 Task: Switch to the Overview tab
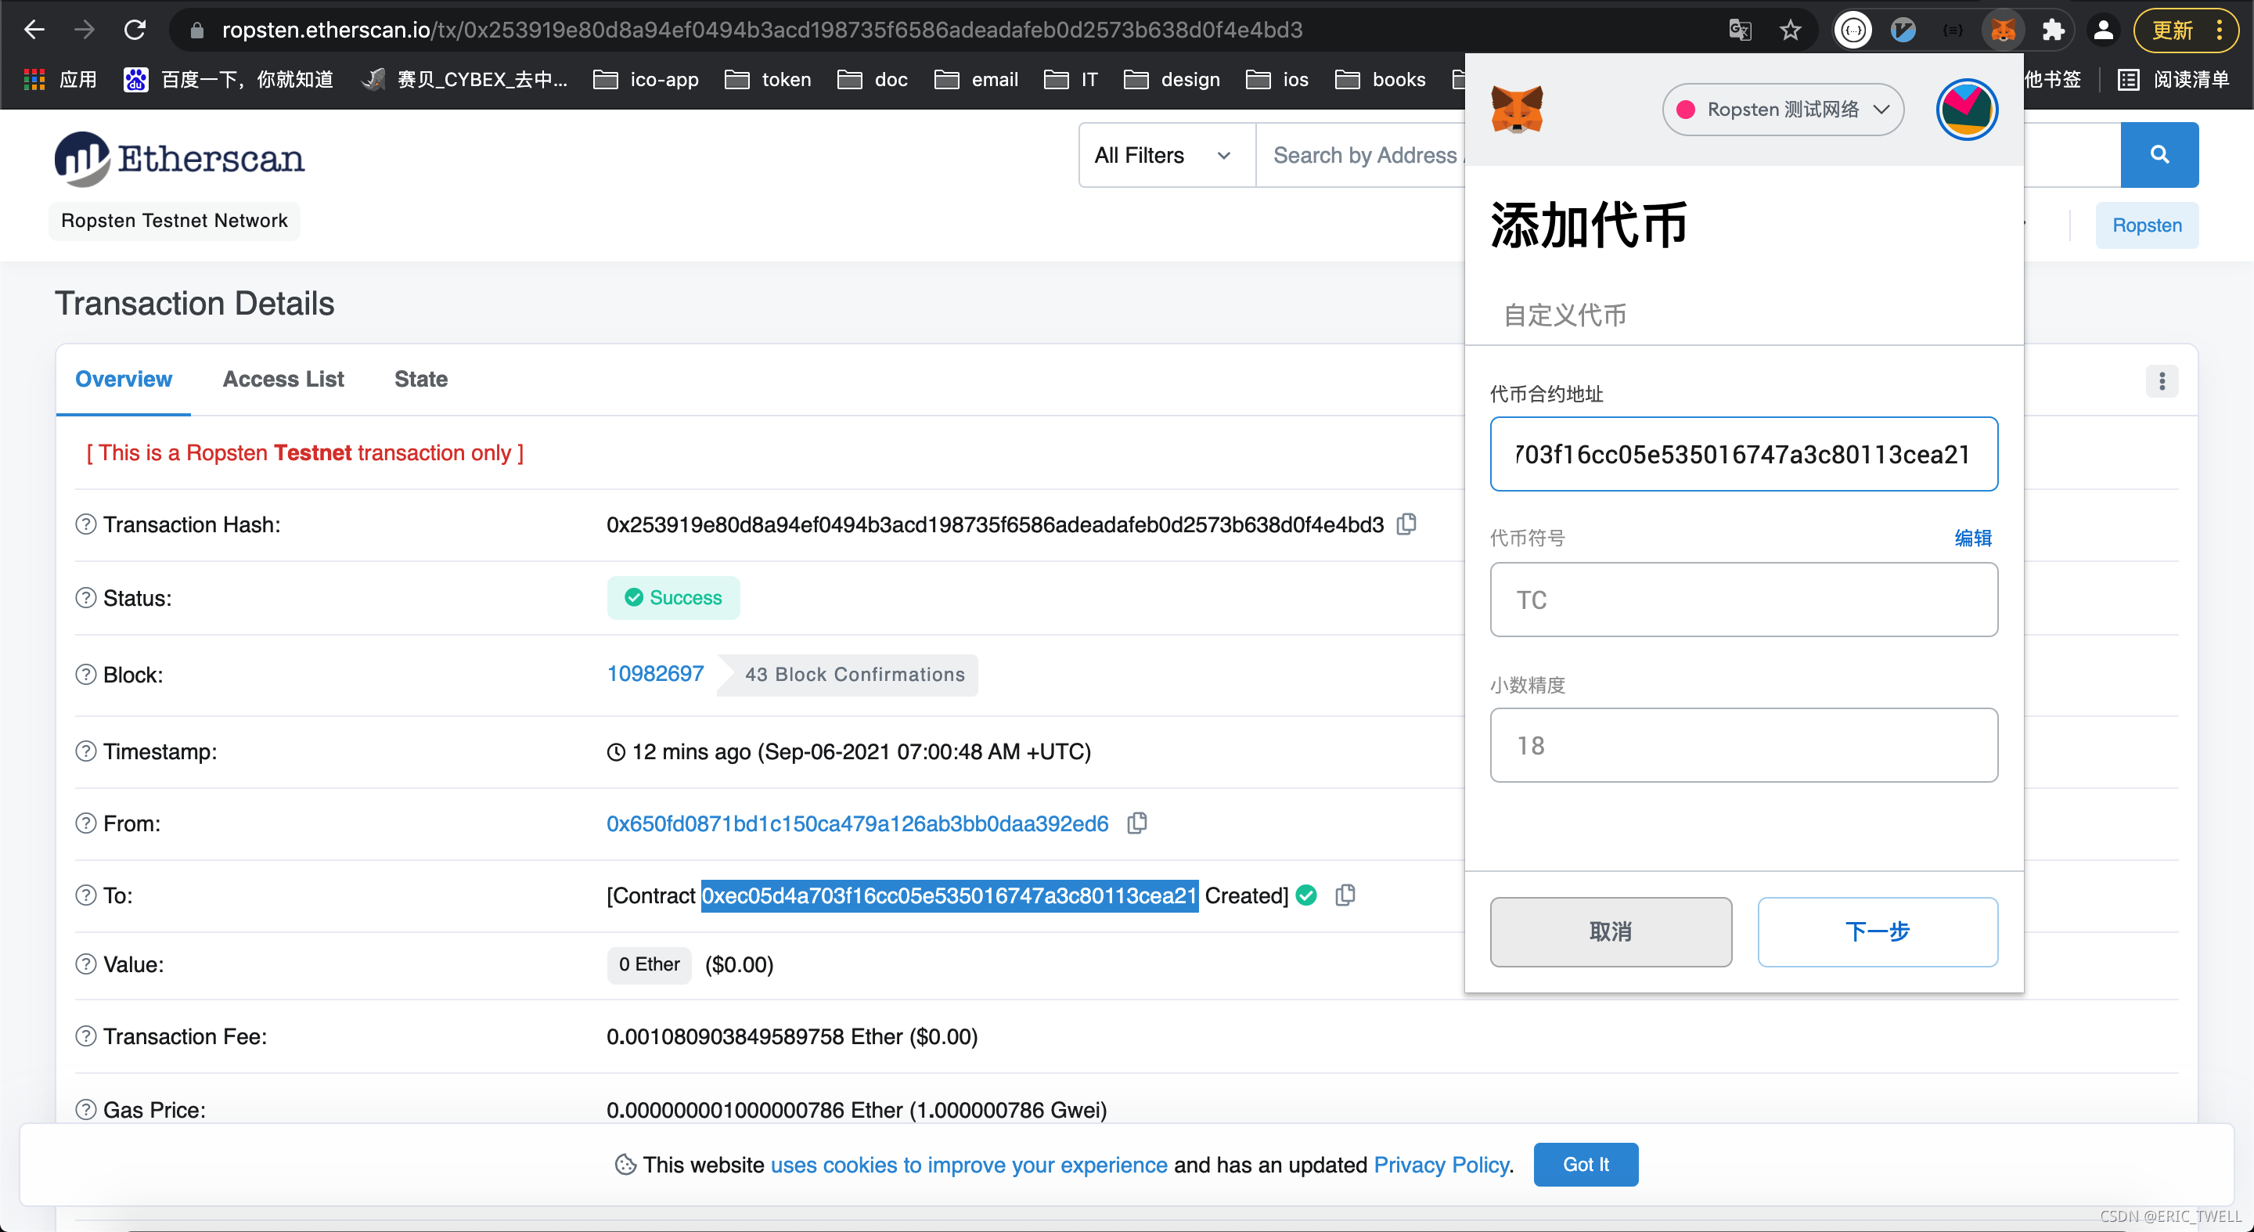coord(124,379)
